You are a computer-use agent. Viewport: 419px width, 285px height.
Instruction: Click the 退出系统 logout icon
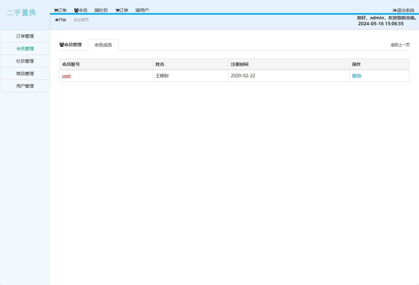pyautogui.click(x=395, y=10)
